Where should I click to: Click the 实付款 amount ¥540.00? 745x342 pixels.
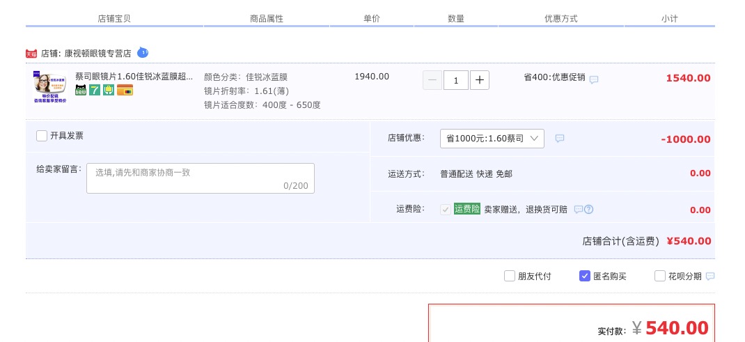pyautogui.click(x=671, y=328)
